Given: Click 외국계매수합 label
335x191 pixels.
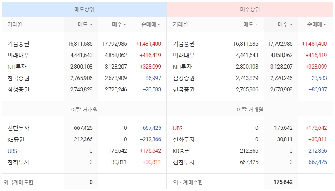Looking at the screenshot, I should pos(188,182).
